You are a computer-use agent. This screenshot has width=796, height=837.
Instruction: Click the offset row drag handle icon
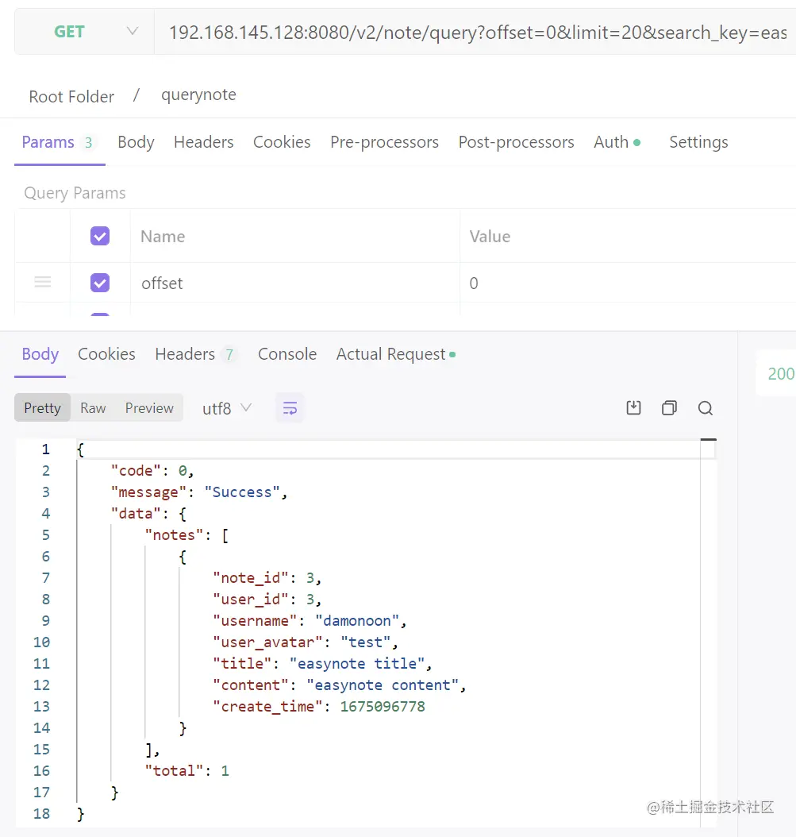43,282
